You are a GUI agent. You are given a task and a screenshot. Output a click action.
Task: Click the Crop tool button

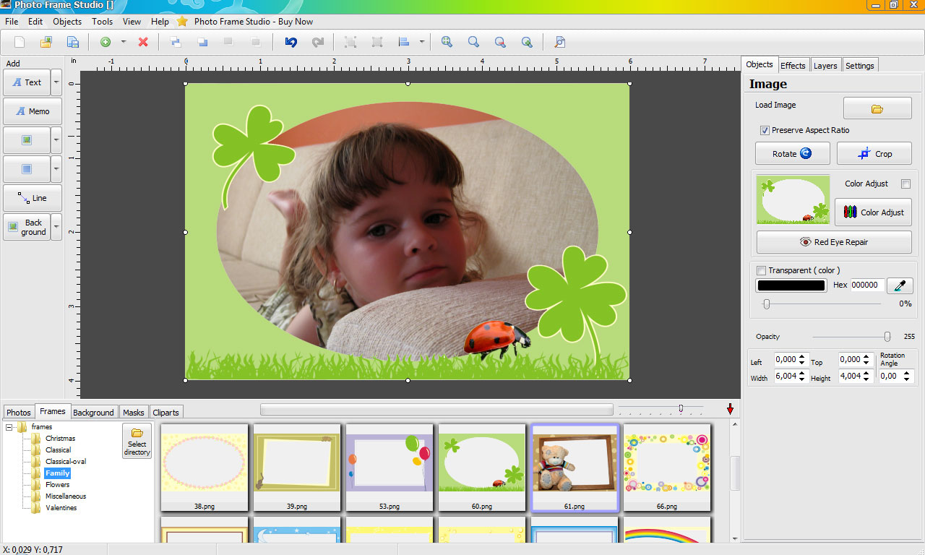click(874, 154)
